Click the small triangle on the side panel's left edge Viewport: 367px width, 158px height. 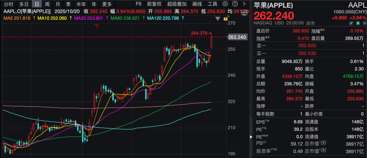pyautogui.click(x=251, y=137)
